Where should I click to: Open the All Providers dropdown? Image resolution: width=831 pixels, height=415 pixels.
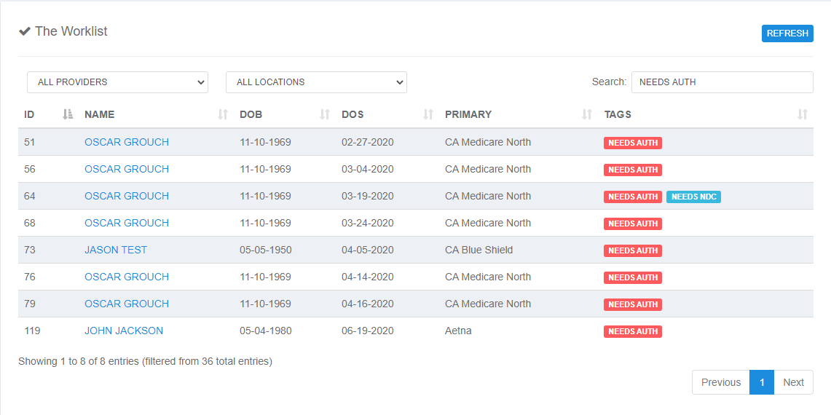pos(118,82)
